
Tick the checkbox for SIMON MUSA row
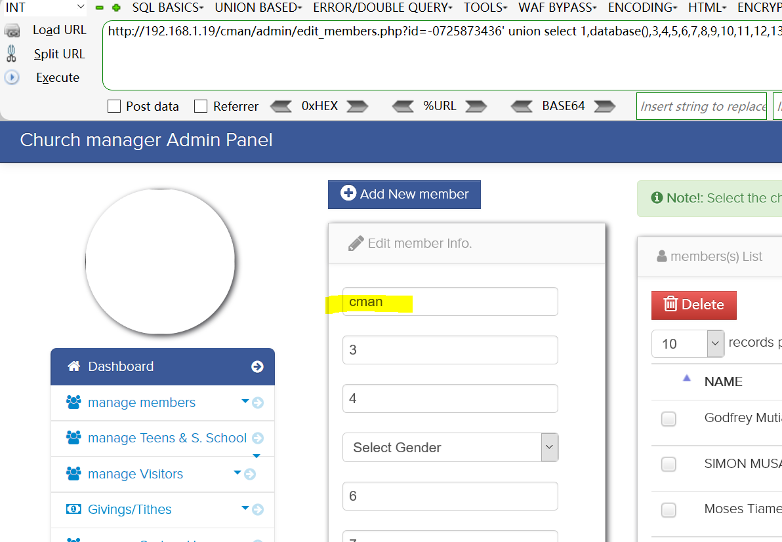pos(669,464)
